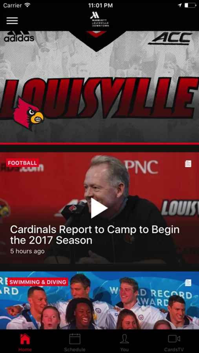Open the CardsTV tab
Viewport: 199px width, 353px height.
(x=174, y=342)
